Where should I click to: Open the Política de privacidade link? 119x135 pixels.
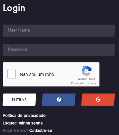(24, 116)
